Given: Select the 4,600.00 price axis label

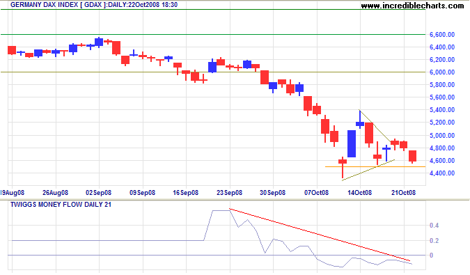Looking at the screenshot, I should coord(442,161).
